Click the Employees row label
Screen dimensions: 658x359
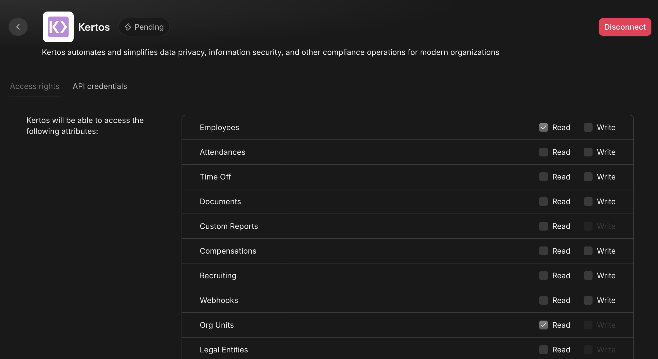tap(220, 127)
